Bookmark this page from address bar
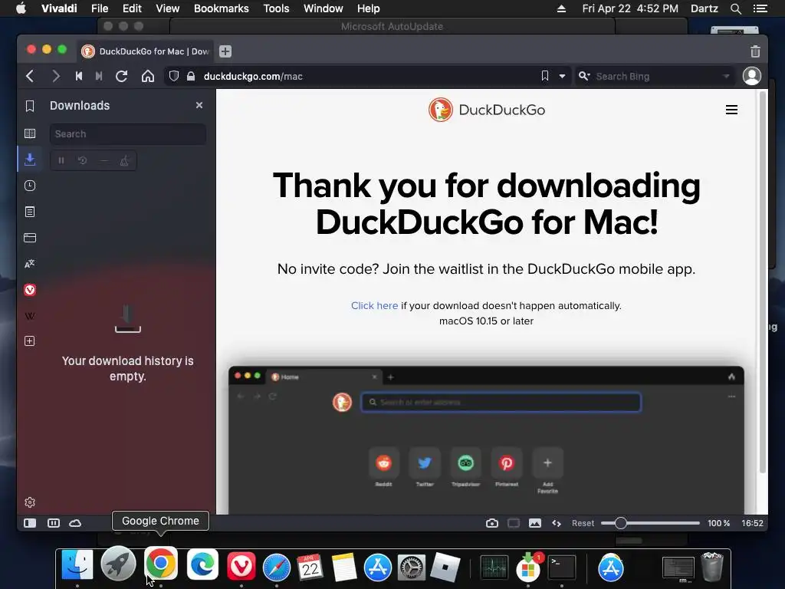This screenshot has height=589, width=785. [x=545, y=76]
